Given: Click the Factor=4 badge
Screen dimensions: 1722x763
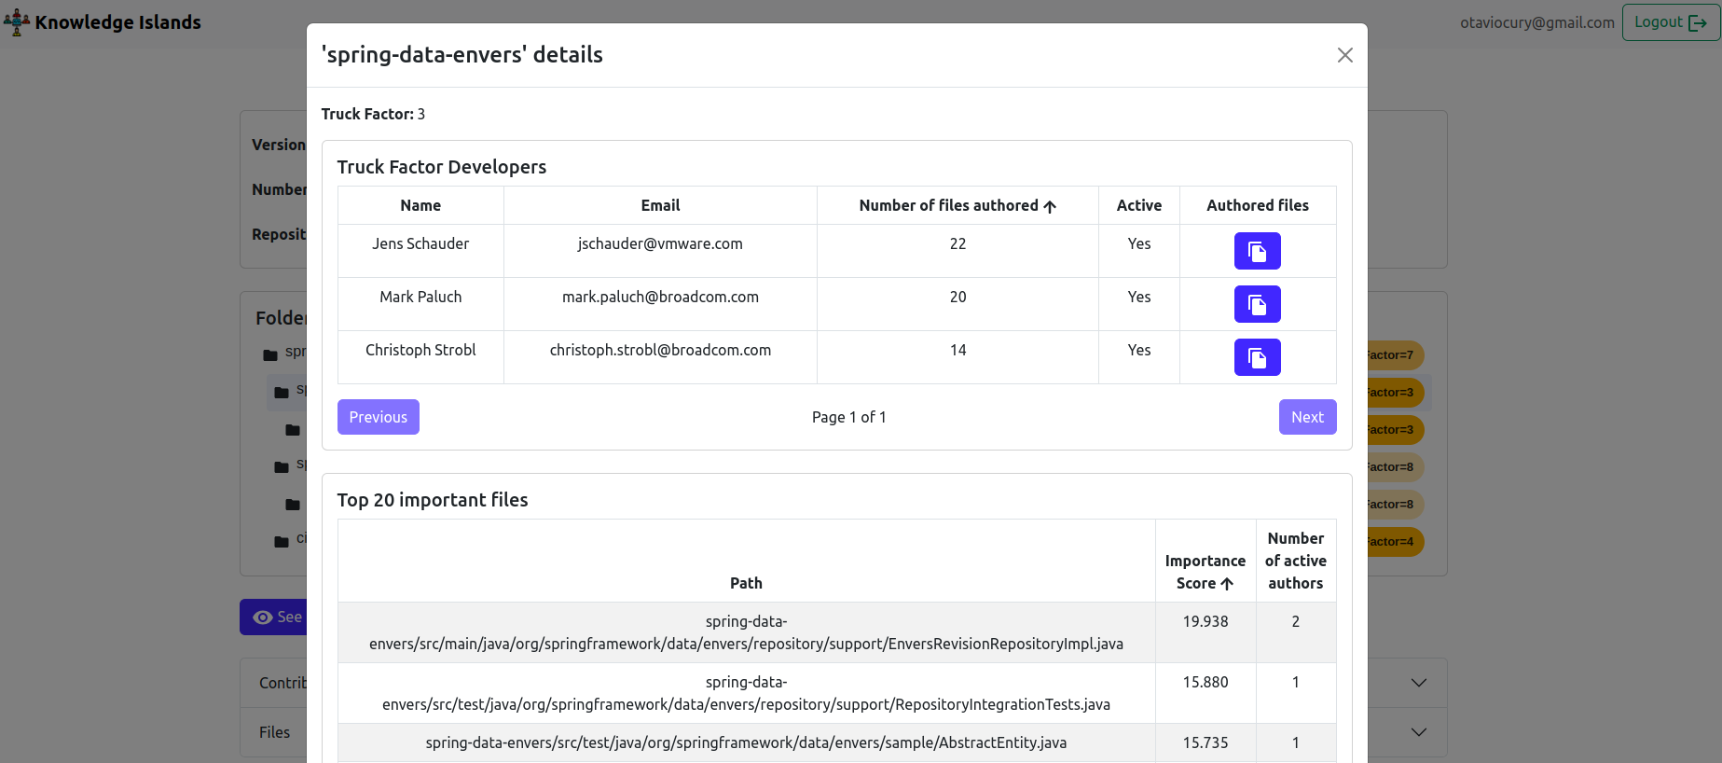Looking at the screenshot, I should [1394, 542].
